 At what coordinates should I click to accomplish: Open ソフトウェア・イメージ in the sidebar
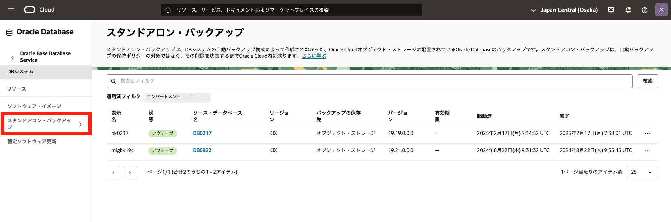point(34,106)
